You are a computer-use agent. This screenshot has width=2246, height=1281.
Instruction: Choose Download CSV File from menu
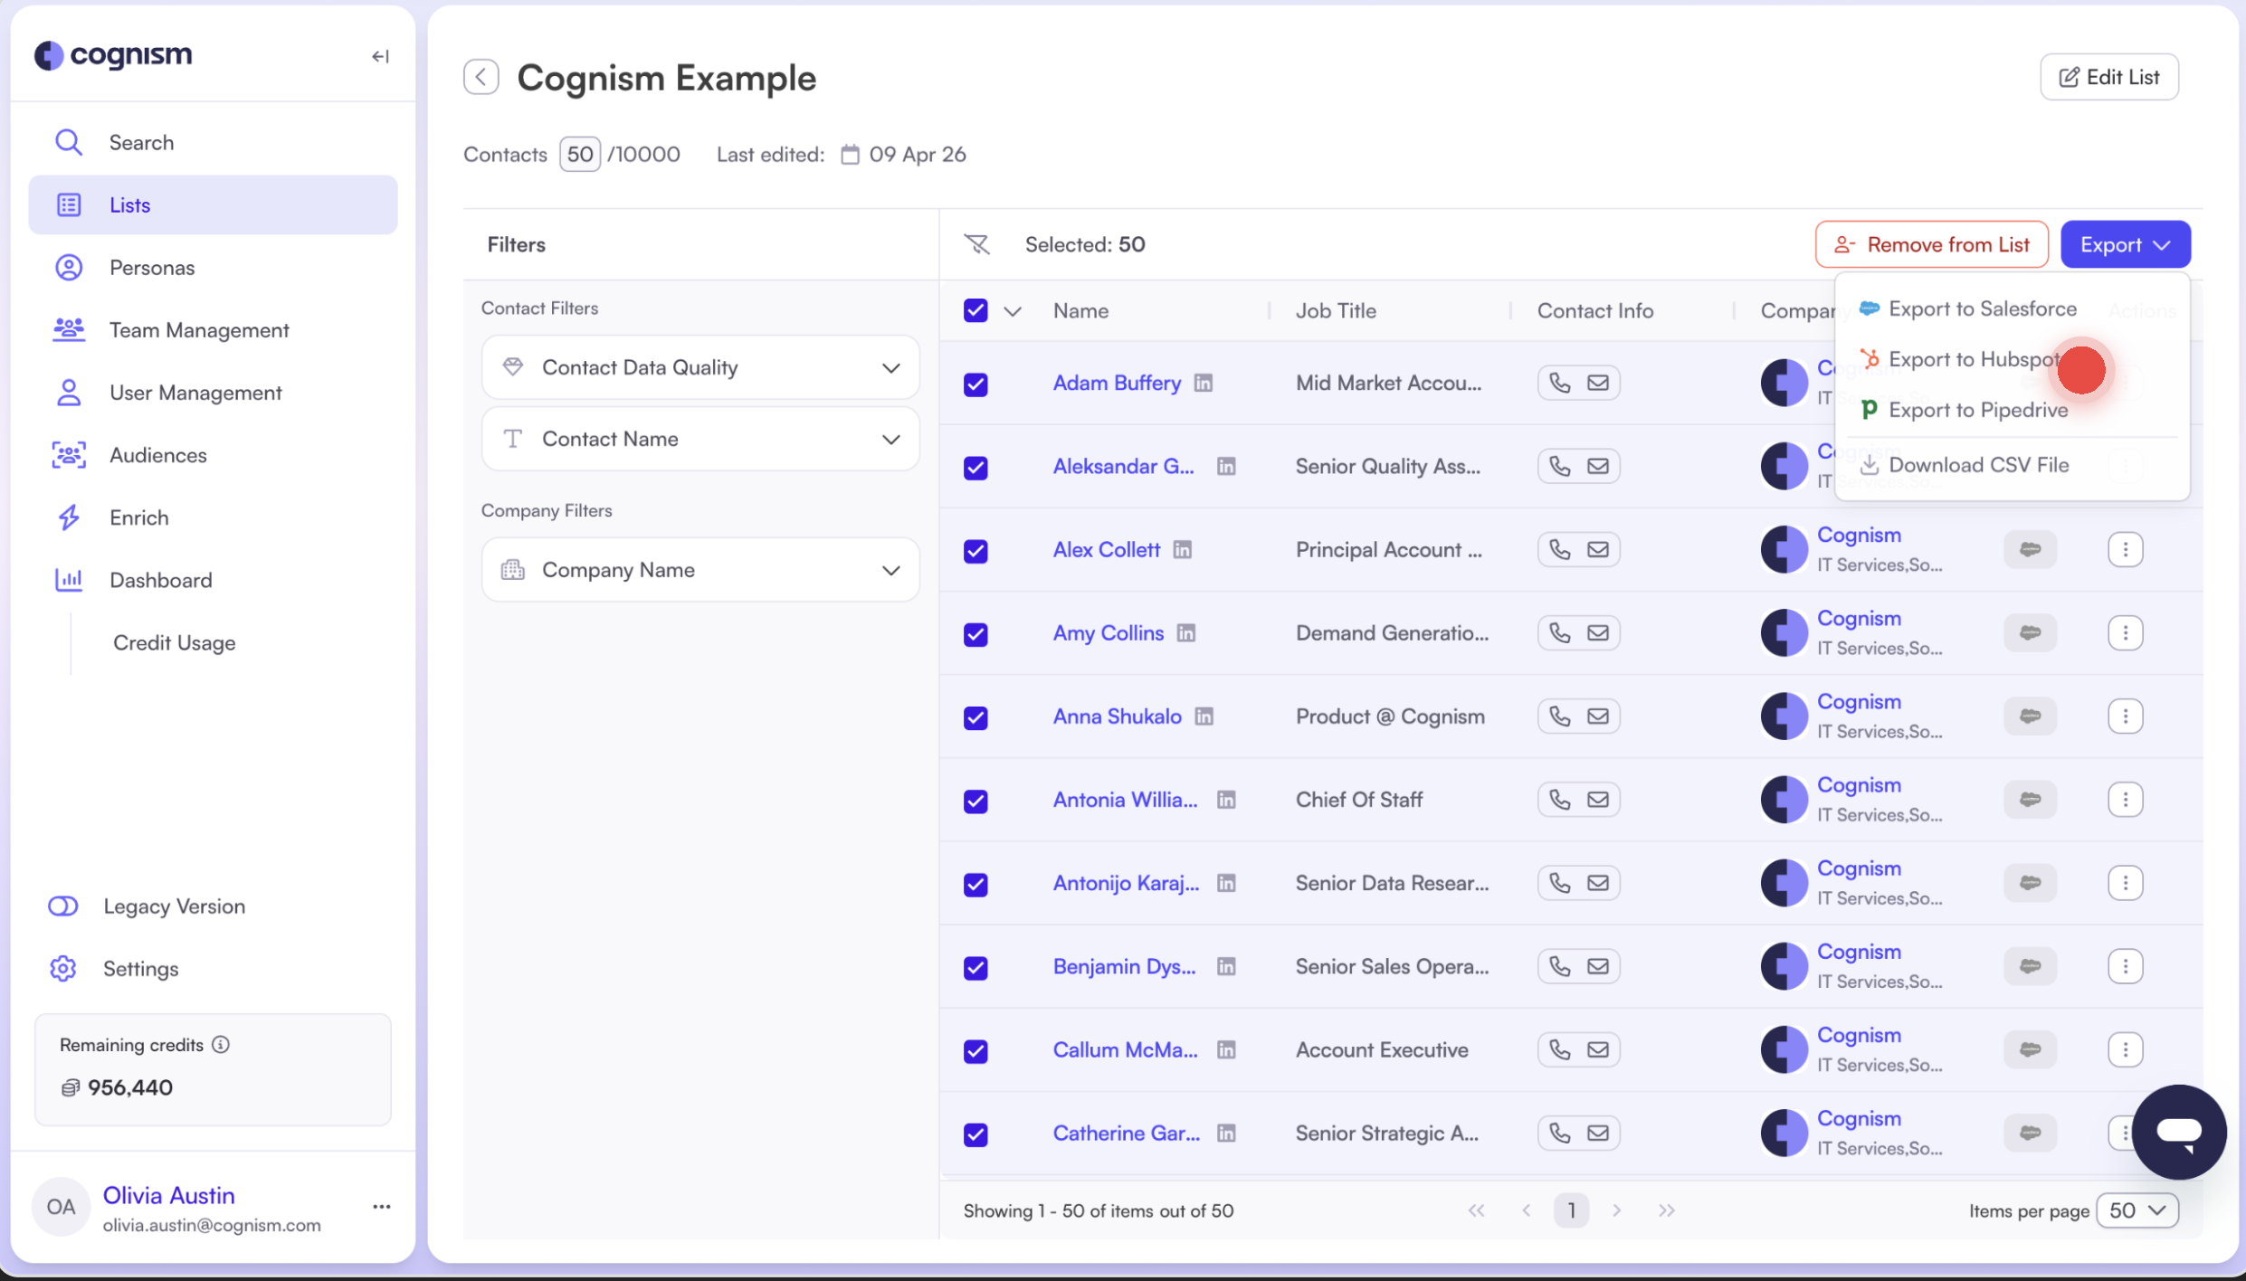(x=1978, y=465)
